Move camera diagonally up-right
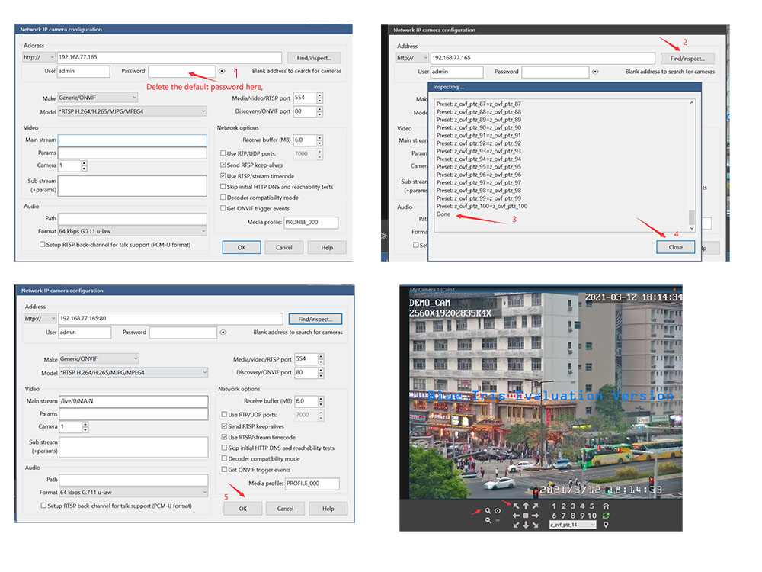This screenshot has height=572, width=762. click(x=535, y=506)
